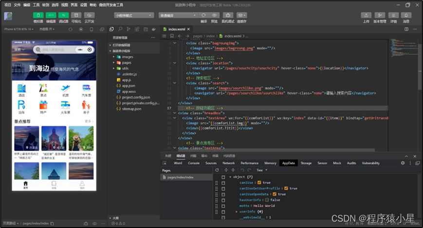Open app.wxss in file explorer
This screenshot has height=228, width=423.
click(129, 91)
